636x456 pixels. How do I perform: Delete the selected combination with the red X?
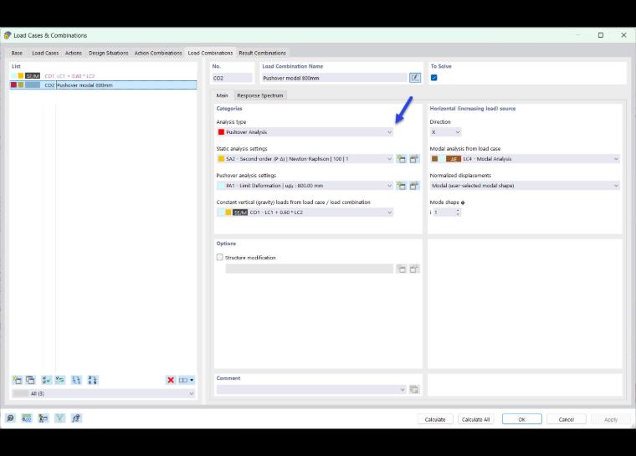[171, 380]
